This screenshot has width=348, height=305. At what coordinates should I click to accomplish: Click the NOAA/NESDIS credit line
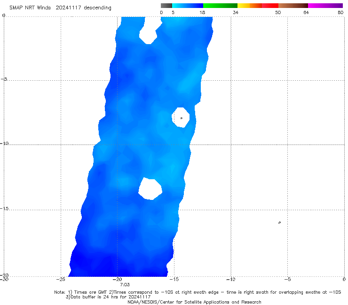click(x=194, y=302)
